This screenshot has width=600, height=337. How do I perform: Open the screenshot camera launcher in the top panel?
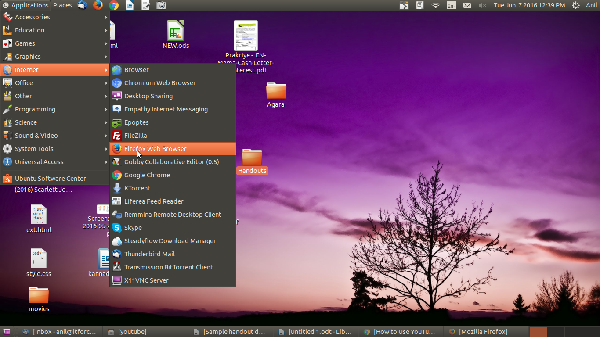click(x=161, y=5)
